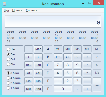The image size is (106, 97).
Task: Click the digit 4 button
Action: (58, 73)
